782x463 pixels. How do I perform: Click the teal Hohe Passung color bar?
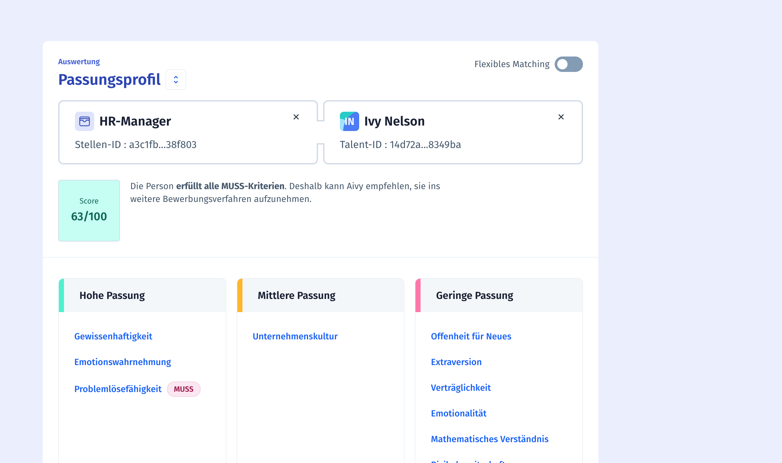pyautogui.click(x=61, y=295)
